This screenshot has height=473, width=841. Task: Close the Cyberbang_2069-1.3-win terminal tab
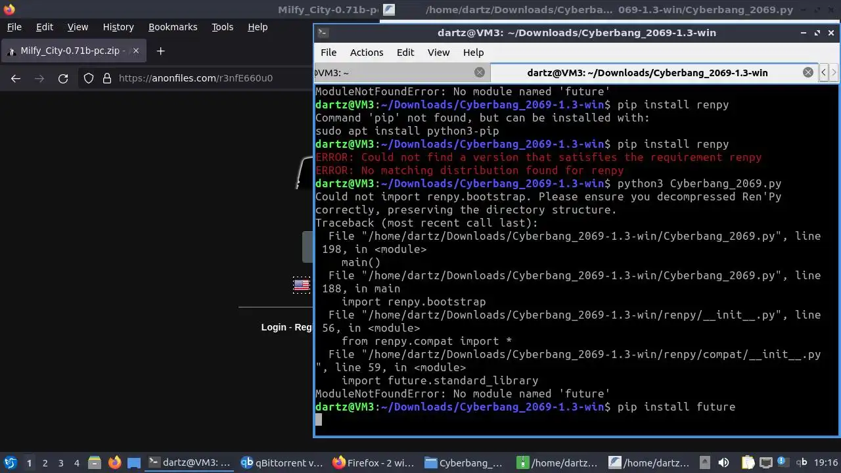click(x=808, y=72)
